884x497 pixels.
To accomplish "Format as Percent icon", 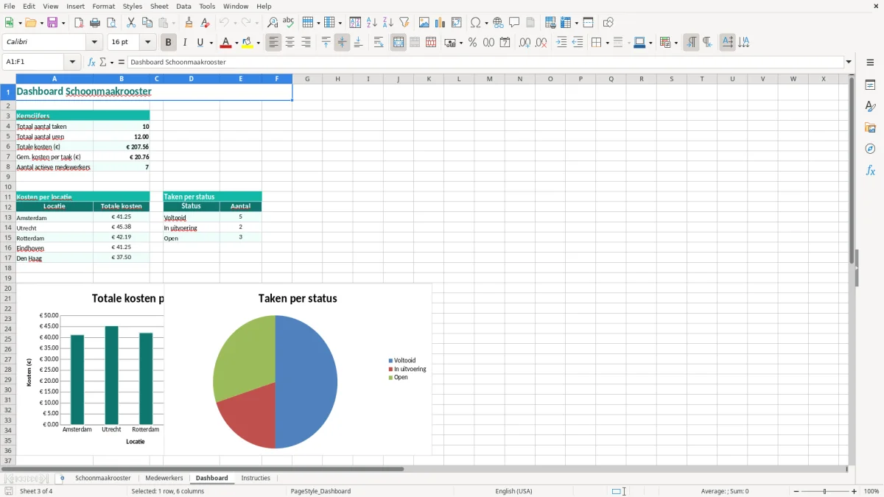I will (x=473, y=43).
